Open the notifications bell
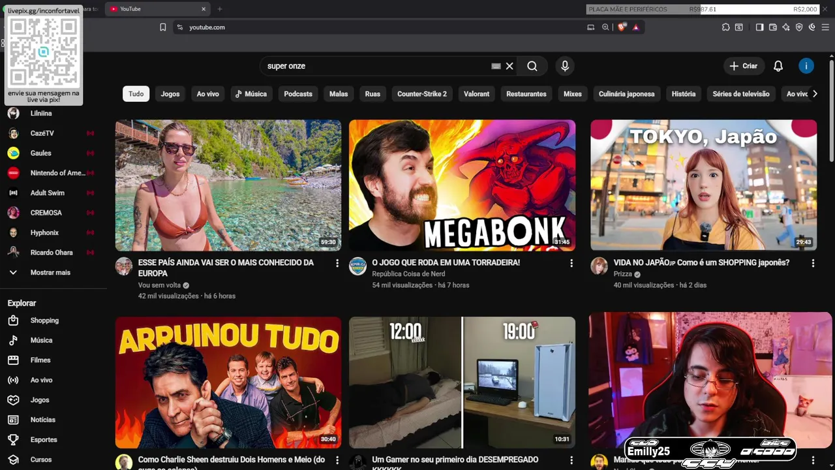This screenshot has width=835, height=470. pyautogui.click(x=778, y=66)
